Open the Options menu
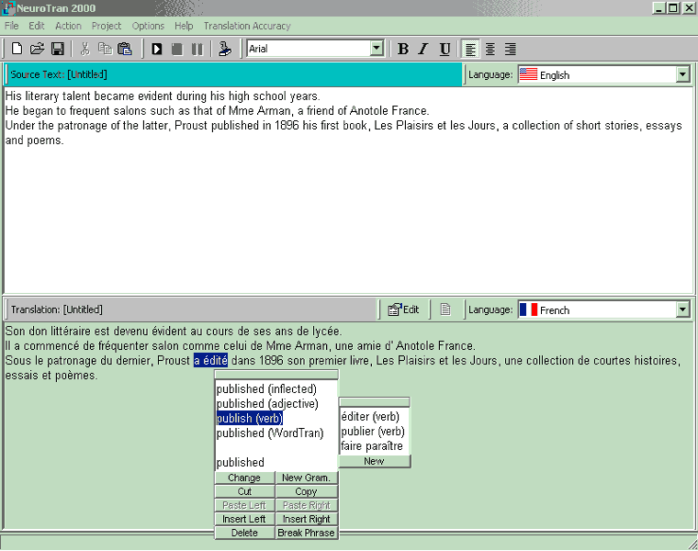698x551 pixels. pos(148,26)
